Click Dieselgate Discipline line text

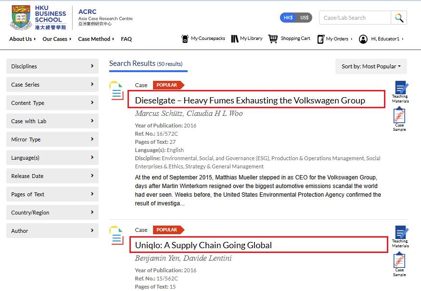coord(257,162)
